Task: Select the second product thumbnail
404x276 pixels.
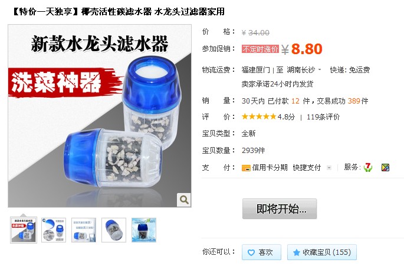Action: pos(54,230)
